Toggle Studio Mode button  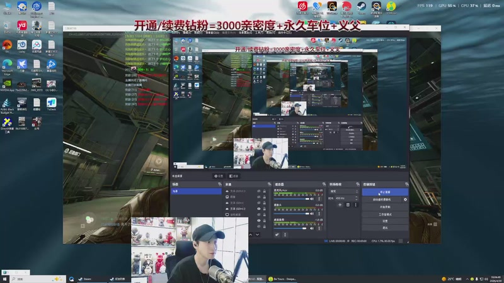(385, 214)
